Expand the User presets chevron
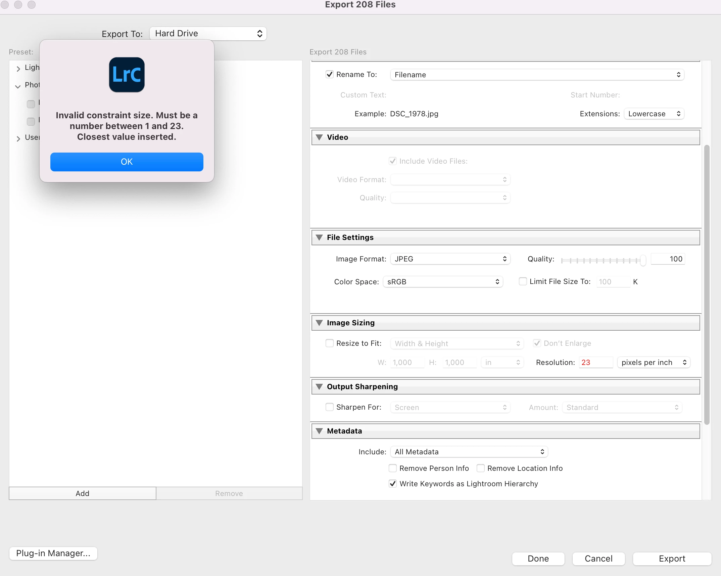This screenshot has height=576, width=721. click(x=18, y=138)
